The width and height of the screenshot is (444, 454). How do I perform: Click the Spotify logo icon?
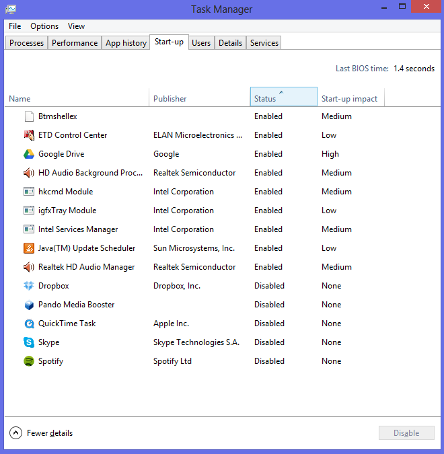[x=29, y=361]
